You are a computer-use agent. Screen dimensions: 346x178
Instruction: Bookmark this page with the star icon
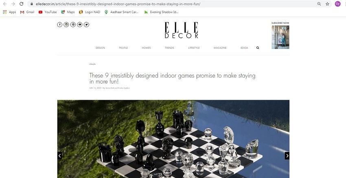coord(327,4)
